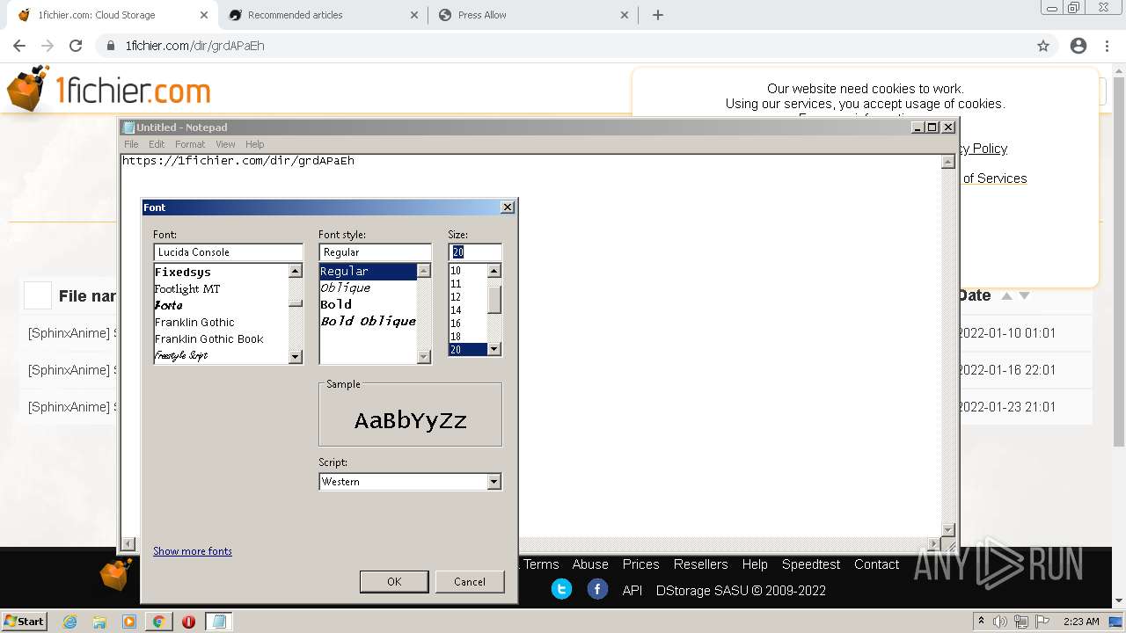Click the red Opera-style taskbar icon
The width and height of the screenshot is (1126, 633).
click(x=188, y=622)
